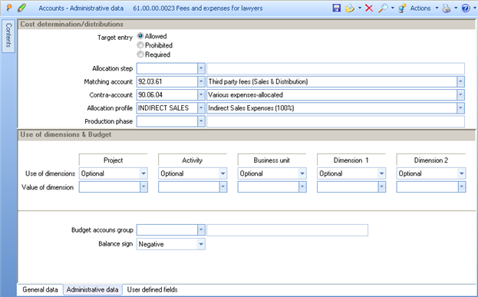Click the Production phase description field
478x297 pixels.
pyautogui.click(x=335, y=121)
